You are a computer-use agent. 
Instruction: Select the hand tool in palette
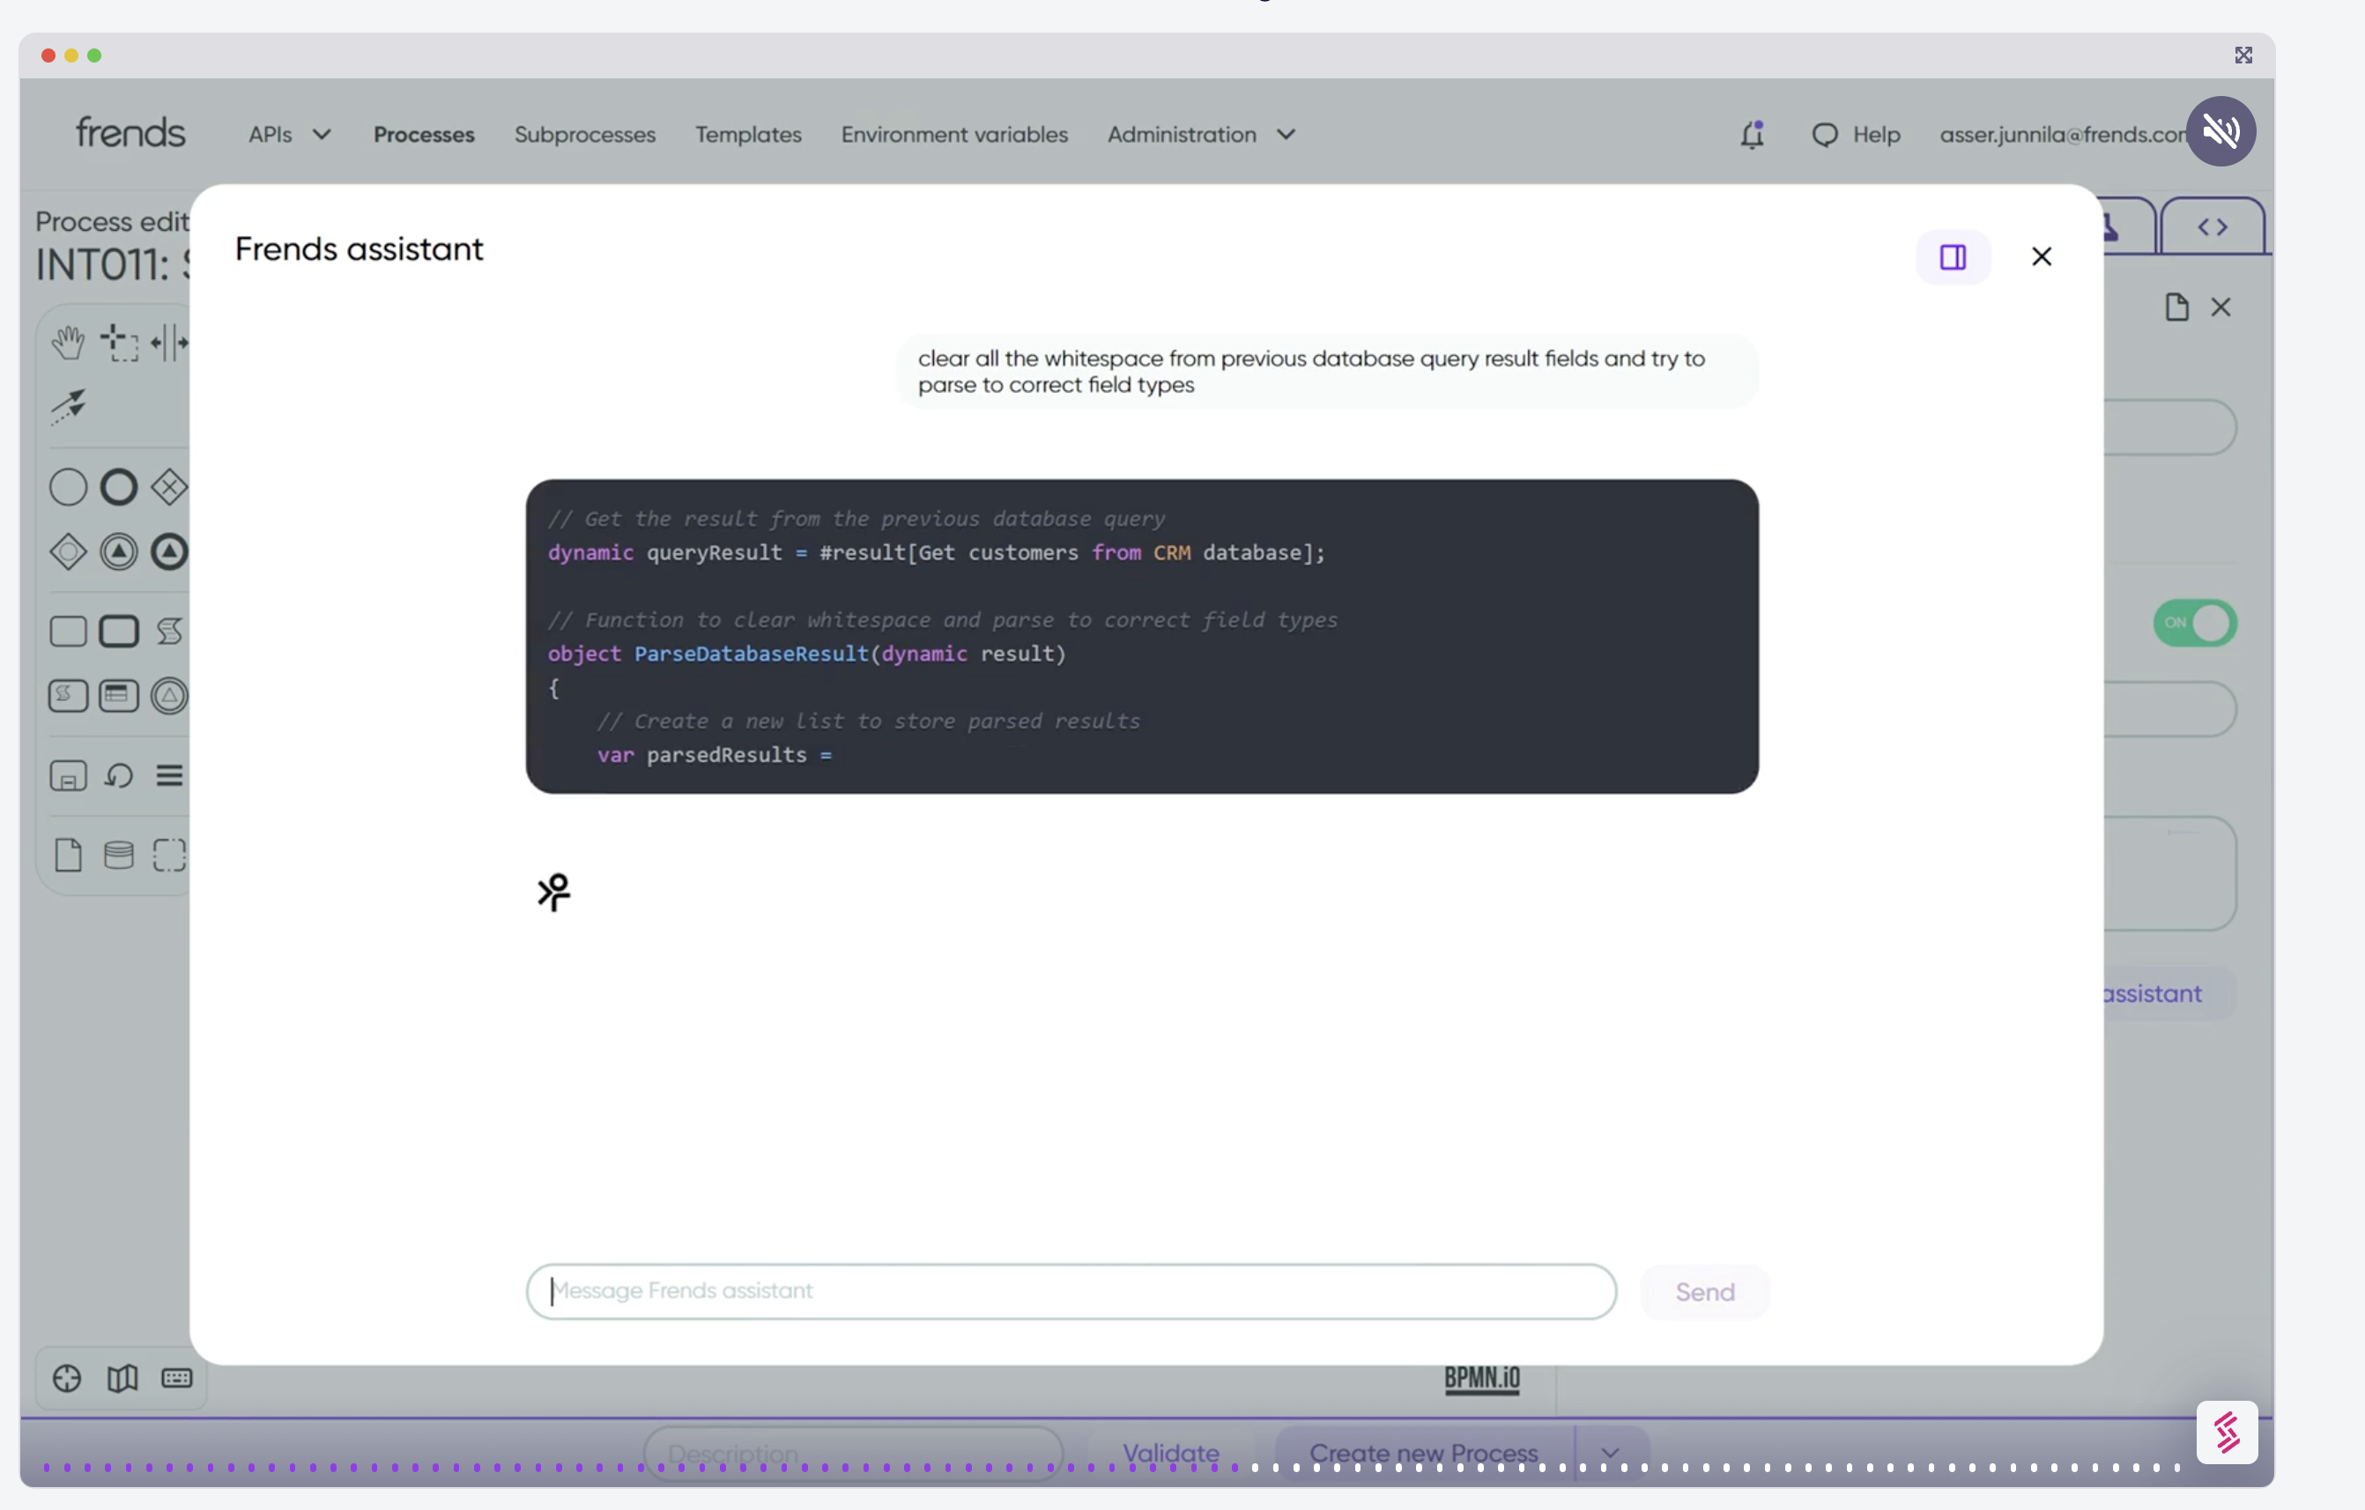(x=68, y=343)
